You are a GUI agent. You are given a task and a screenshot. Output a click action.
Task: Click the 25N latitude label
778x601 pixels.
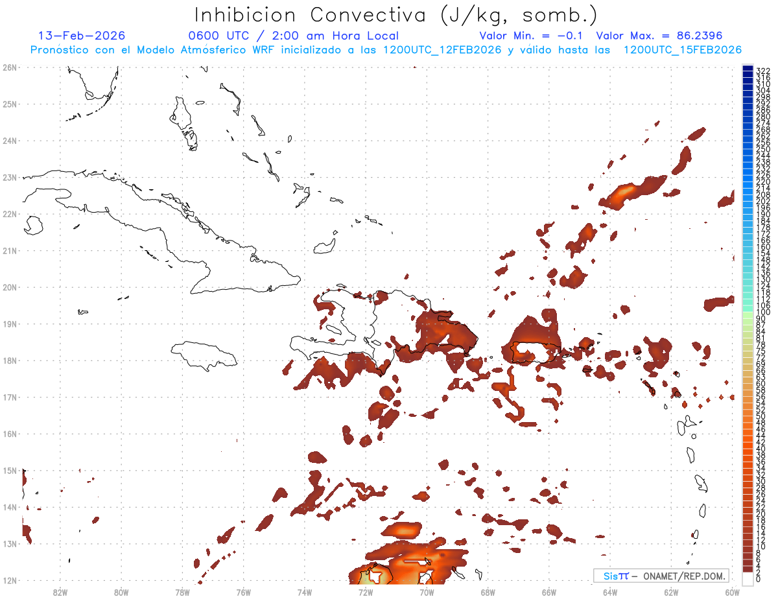pyautogui.click(x=10, y=104)
